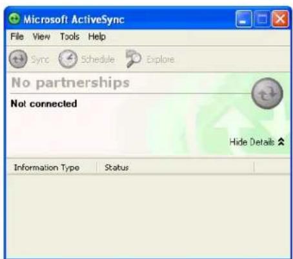Open the Schedule clock icon
Screen dimensions: 293x259
[x=68, y=59]
